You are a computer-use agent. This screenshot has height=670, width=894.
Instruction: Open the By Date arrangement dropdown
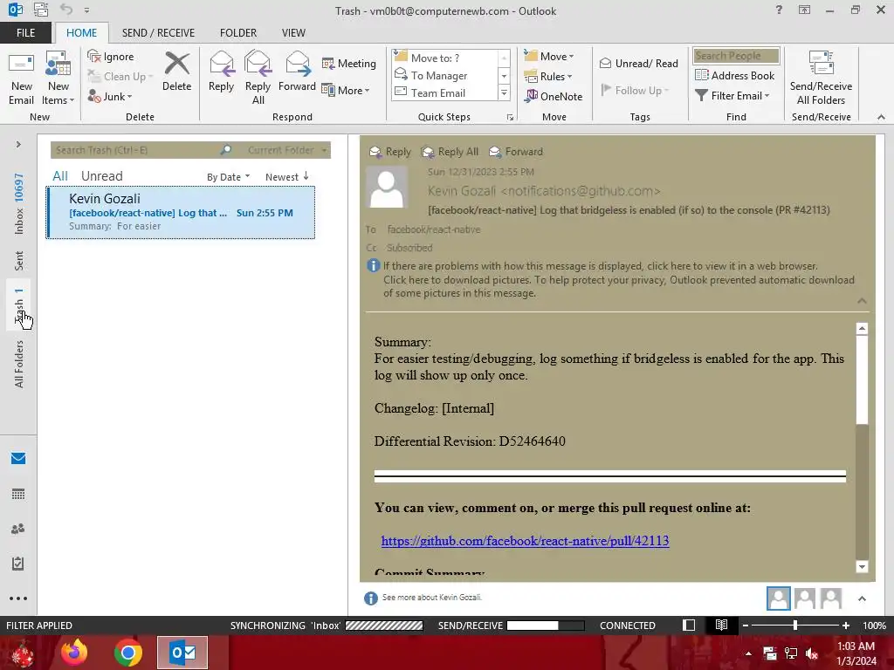pyautogui.click(x=228, y=177)
